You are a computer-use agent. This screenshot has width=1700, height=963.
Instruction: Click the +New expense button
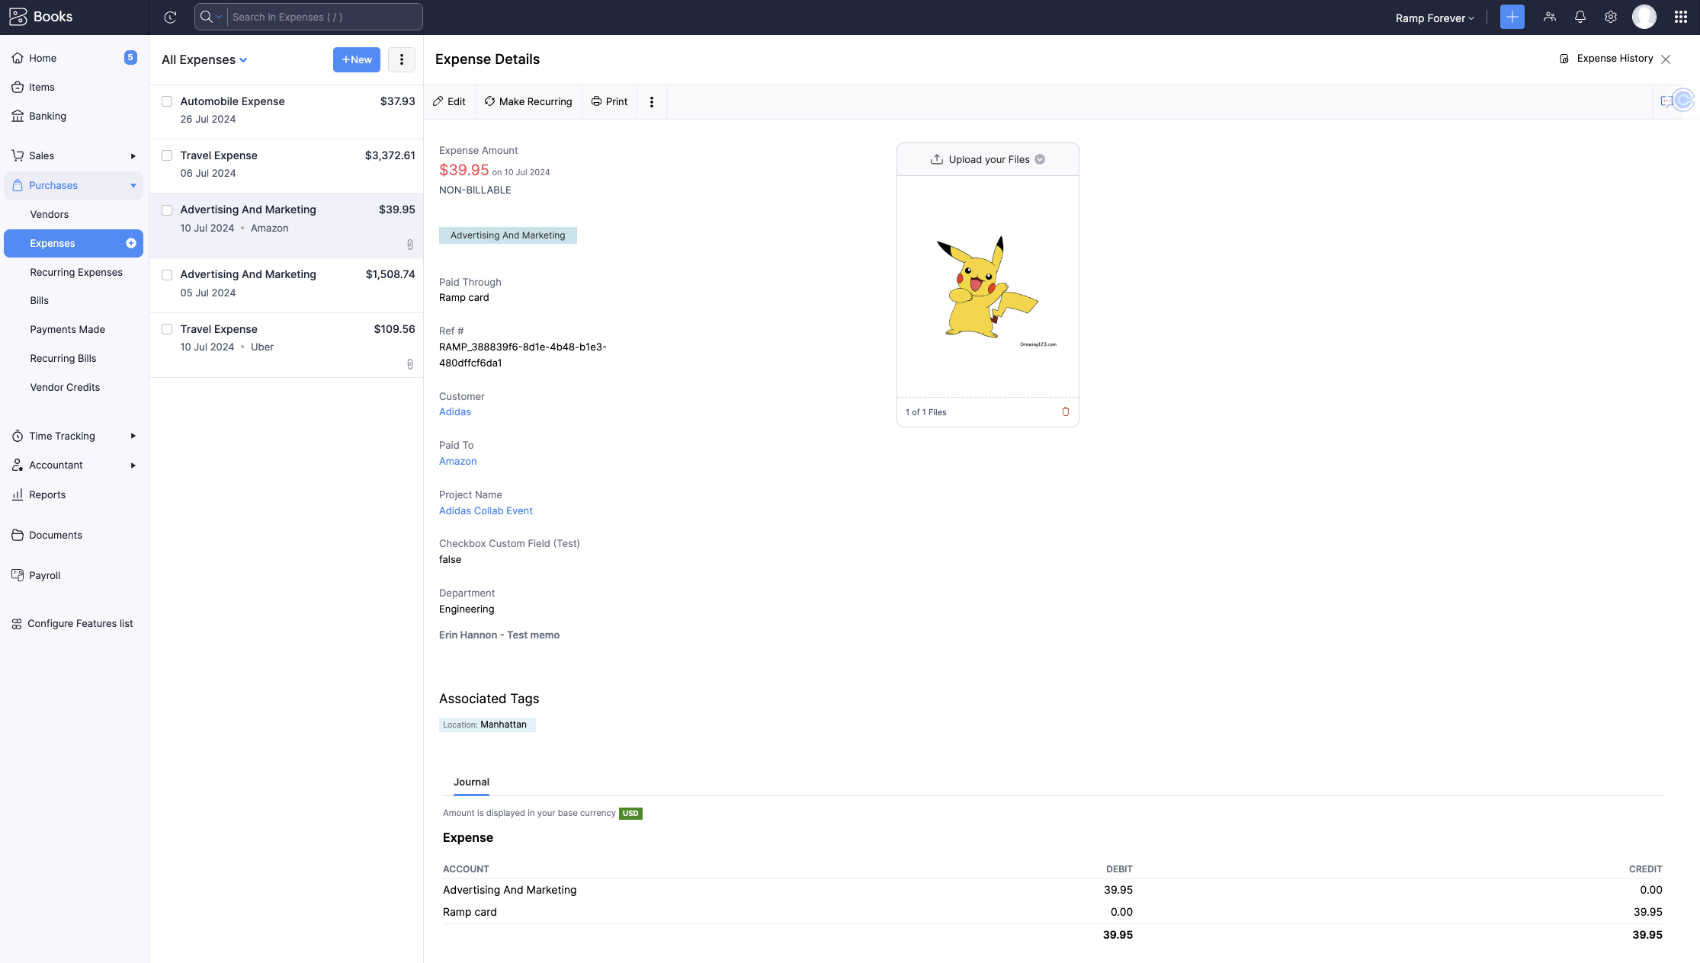357,59
